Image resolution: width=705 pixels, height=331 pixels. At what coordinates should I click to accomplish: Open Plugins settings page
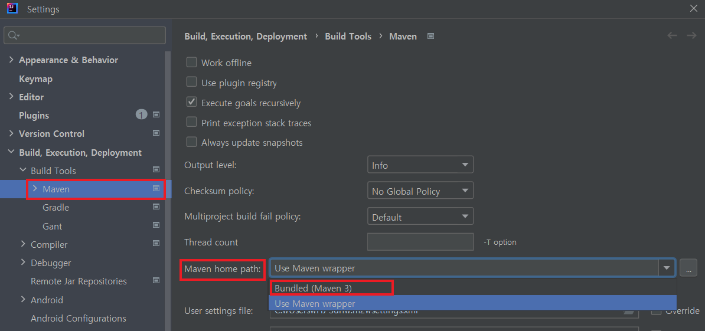(x=34, y=116)
